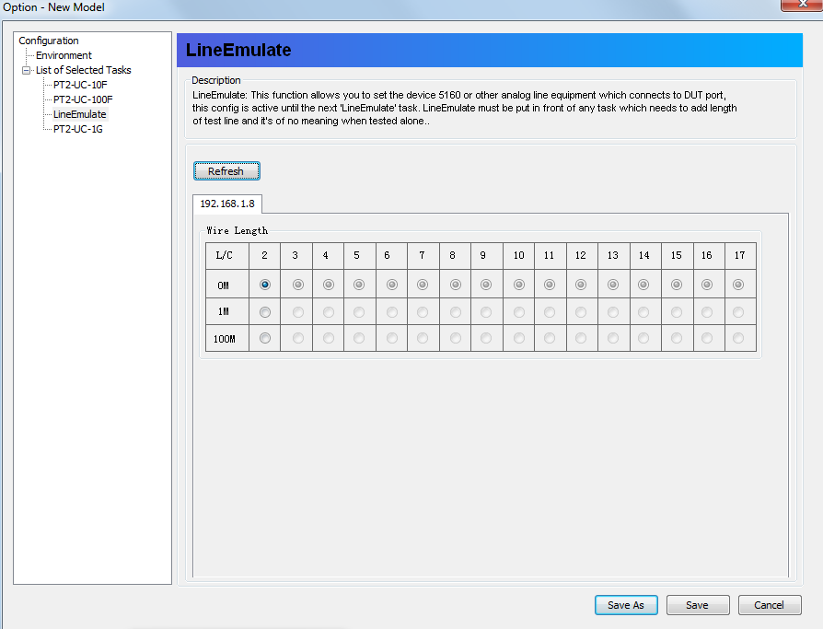Select 100M radio for port 3
Viewport: 823px width, 629px height.
point(298,338)
